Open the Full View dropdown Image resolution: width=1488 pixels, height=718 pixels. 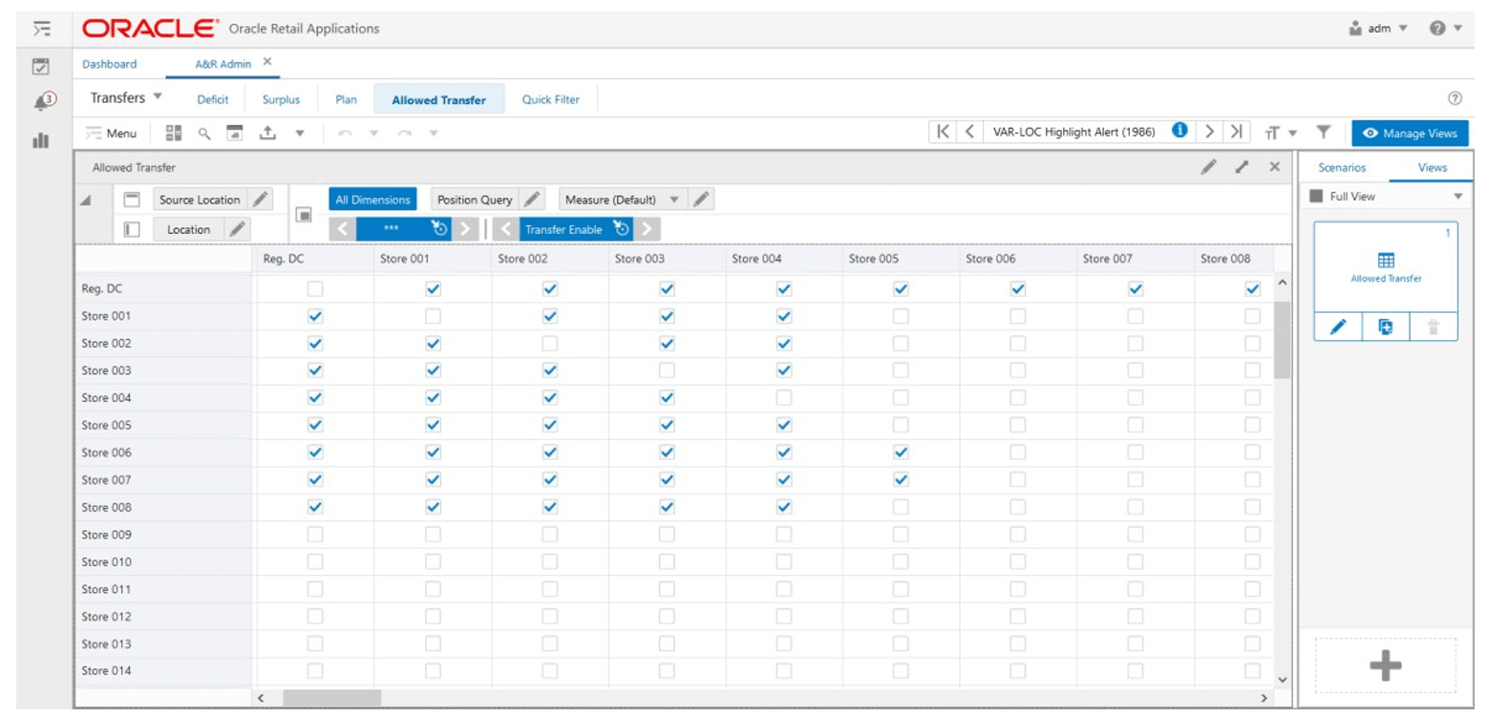click(x=1457, y=197)
